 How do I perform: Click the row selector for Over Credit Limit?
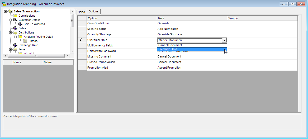[82, 23]
